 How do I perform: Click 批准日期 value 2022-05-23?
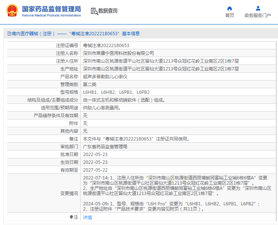point(95,155)
